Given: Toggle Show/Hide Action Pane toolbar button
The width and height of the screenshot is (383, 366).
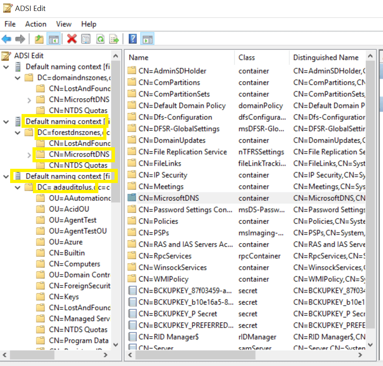Looking at the screenshot, I should [147, 39].
